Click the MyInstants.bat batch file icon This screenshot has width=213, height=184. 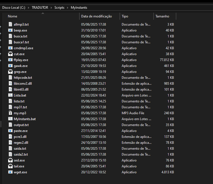[x=10, y=119]
